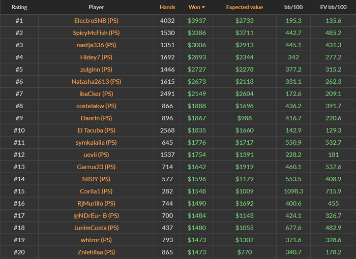Sort table by Expected value column
Viewport: 356px width, 259px height.
click(244, 8)
